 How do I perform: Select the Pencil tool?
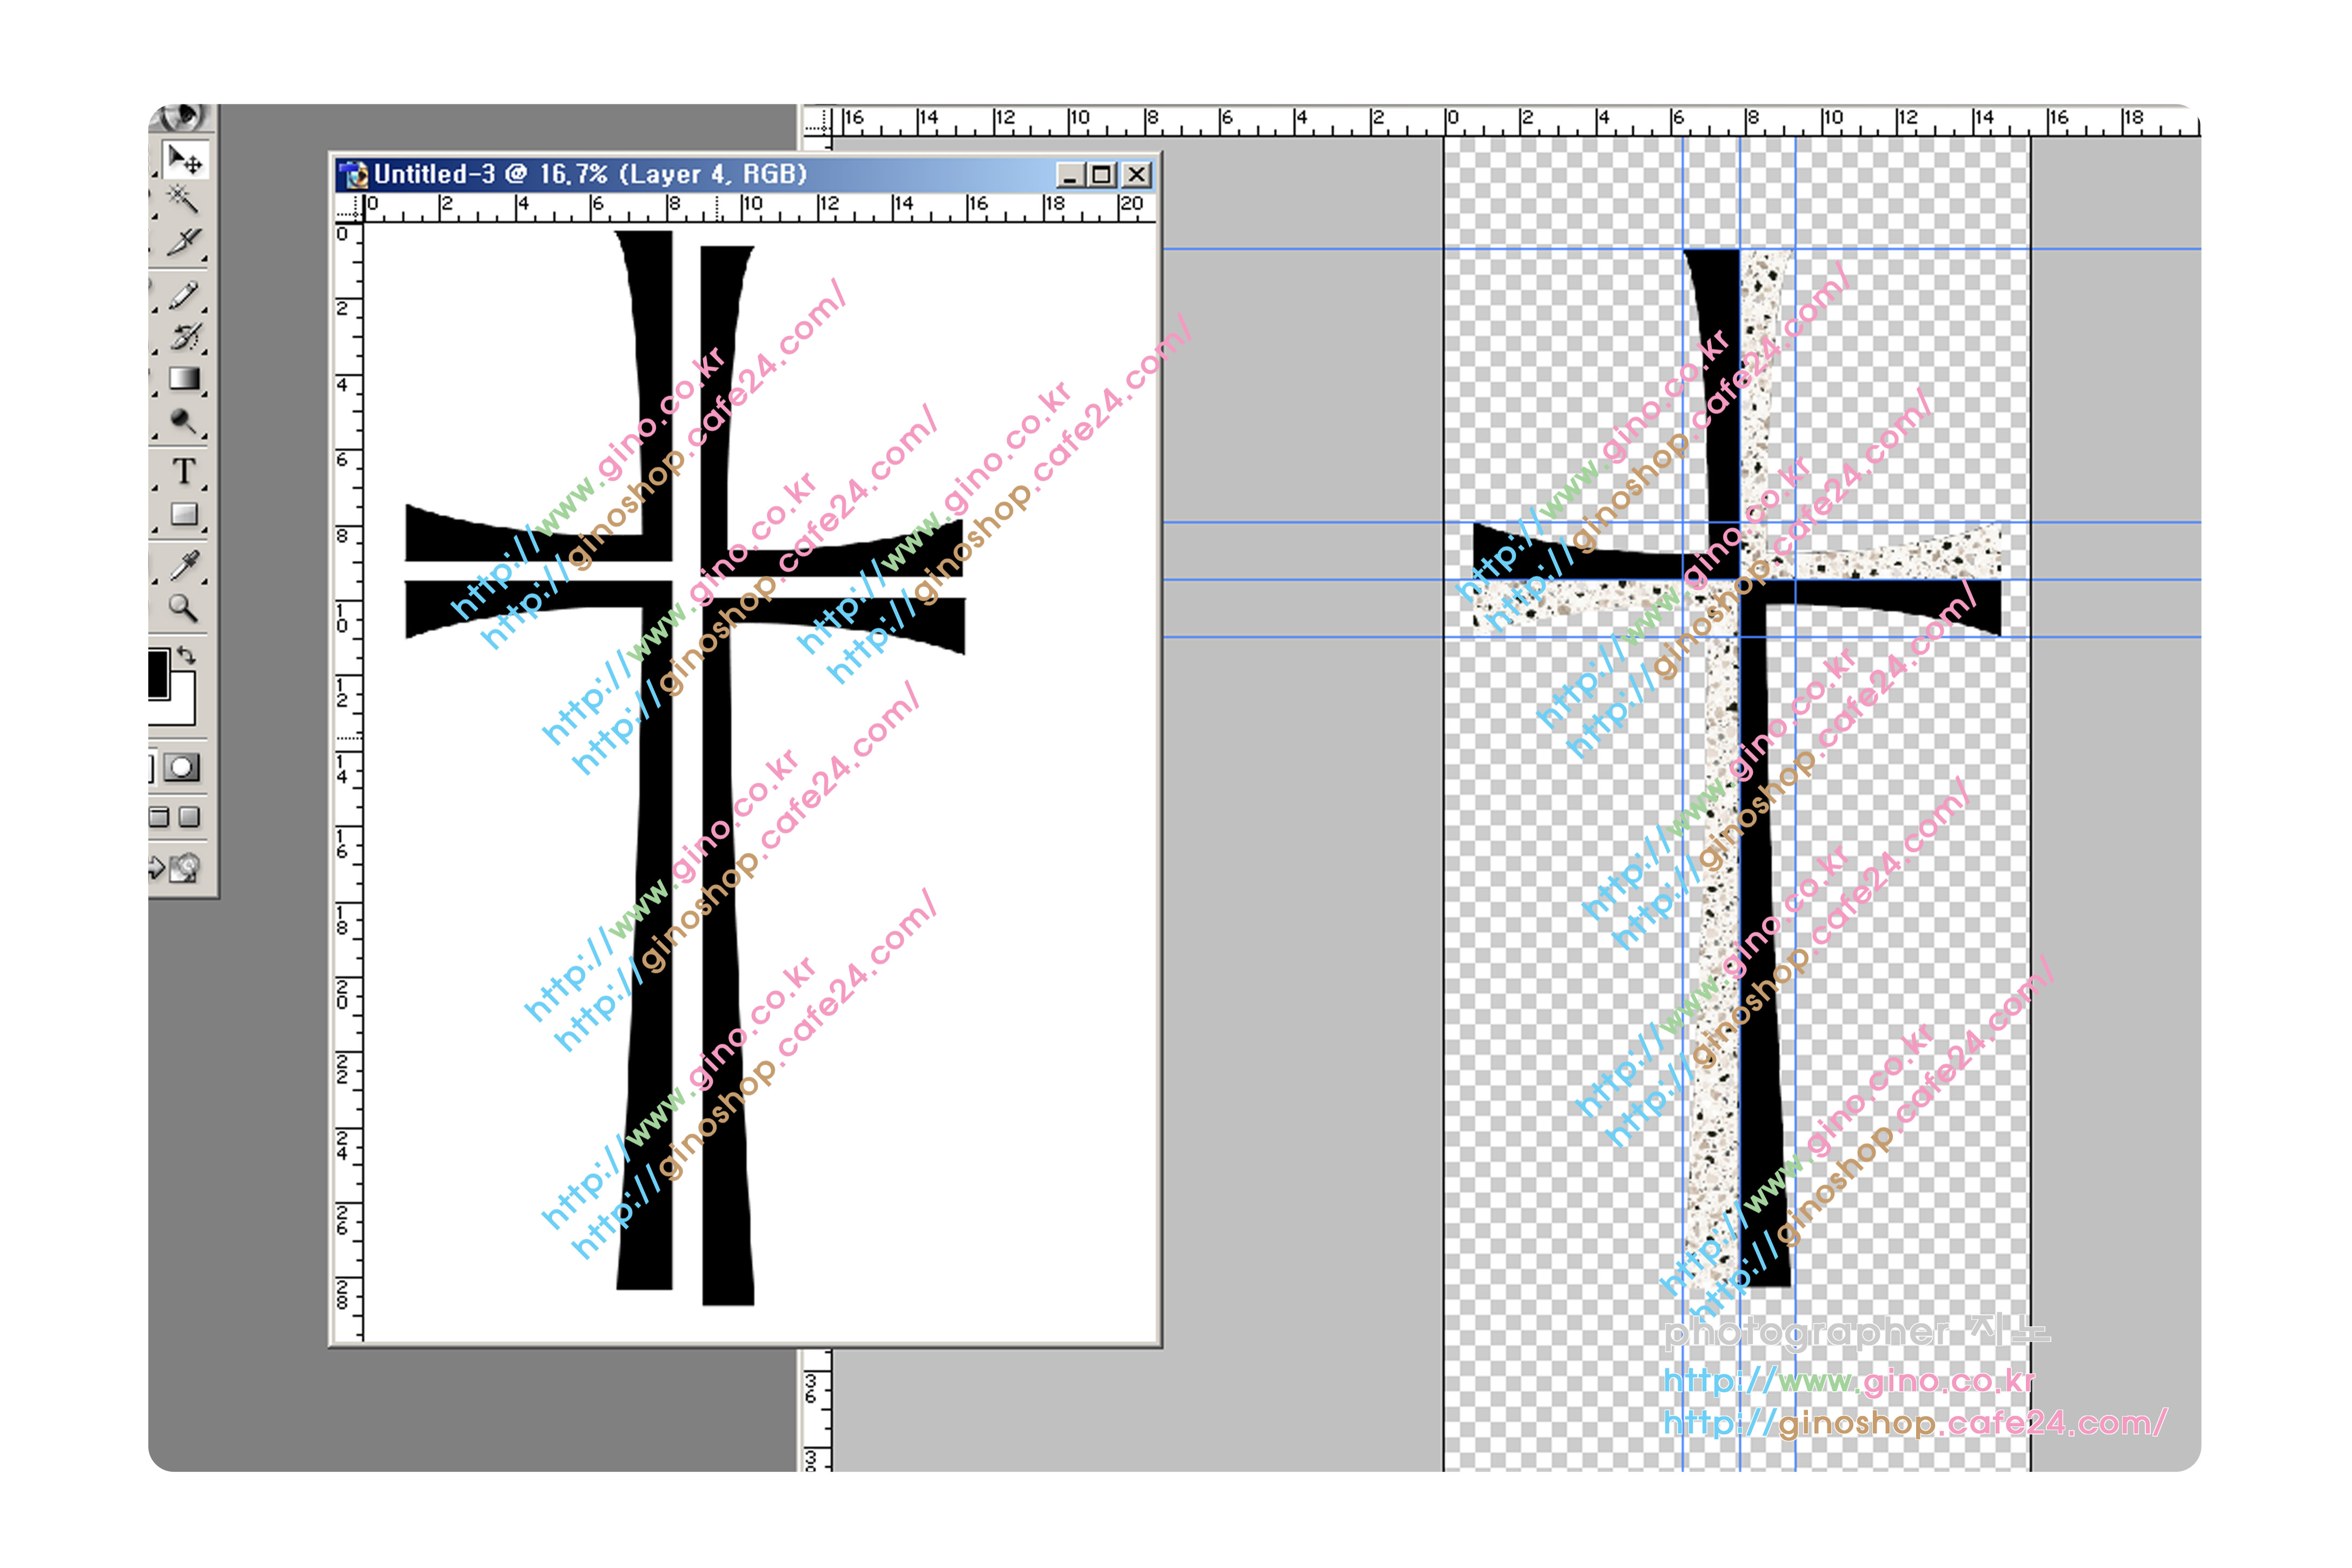183,296
